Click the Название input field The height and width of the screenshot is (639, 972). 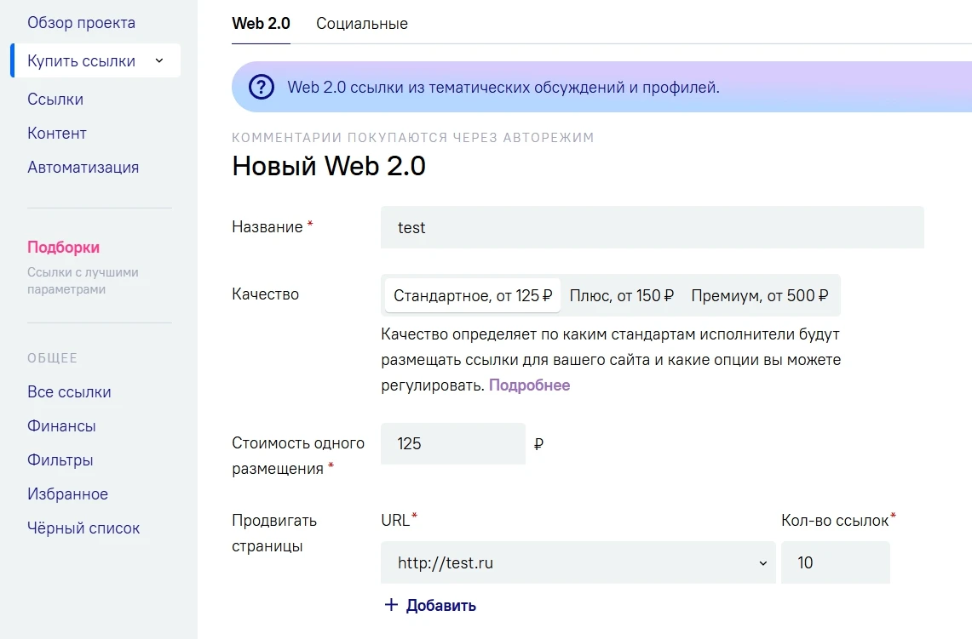652,228
